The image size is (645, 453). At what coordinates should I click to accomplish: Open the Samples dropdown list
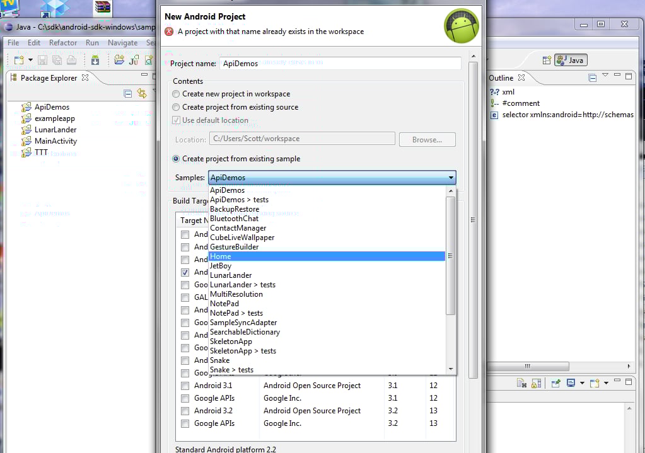click(x=450, y=177)
